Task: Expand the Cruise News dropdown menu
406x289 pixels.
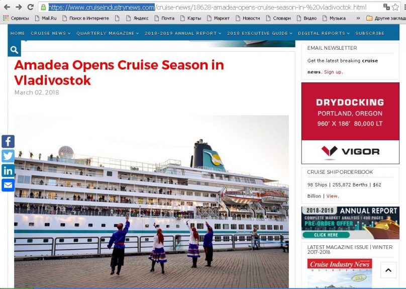Action: pos(50,33)
